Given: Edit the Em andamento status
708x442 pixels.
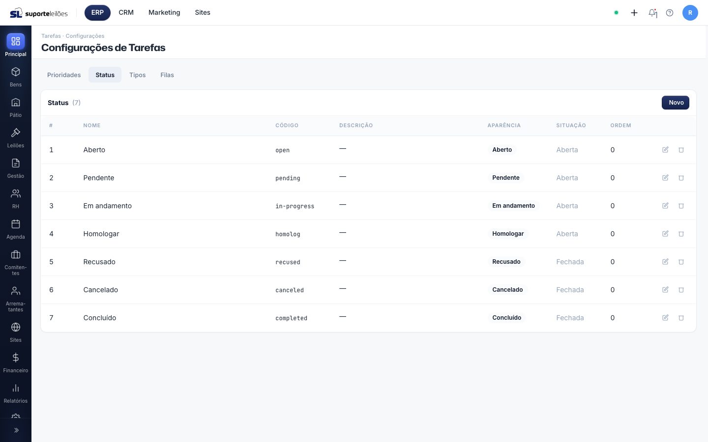Looking at the screenshot, I should [665, 206].
